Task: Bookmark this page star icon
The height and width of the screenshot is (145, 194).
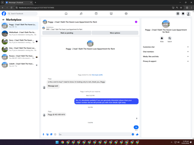Action: (181, 8)
